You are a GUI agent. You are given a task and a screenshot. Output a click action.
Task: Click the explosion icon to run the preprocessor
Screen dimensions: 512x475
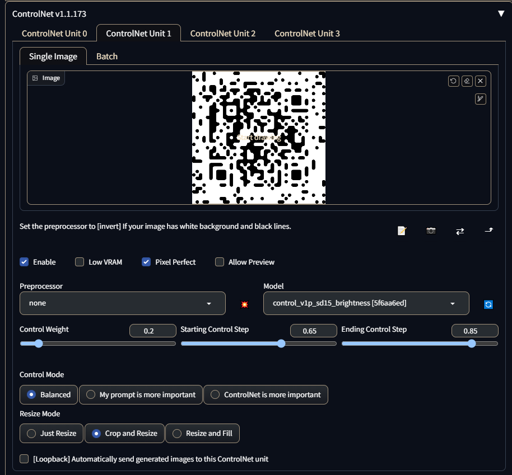(x=245, y=304)
